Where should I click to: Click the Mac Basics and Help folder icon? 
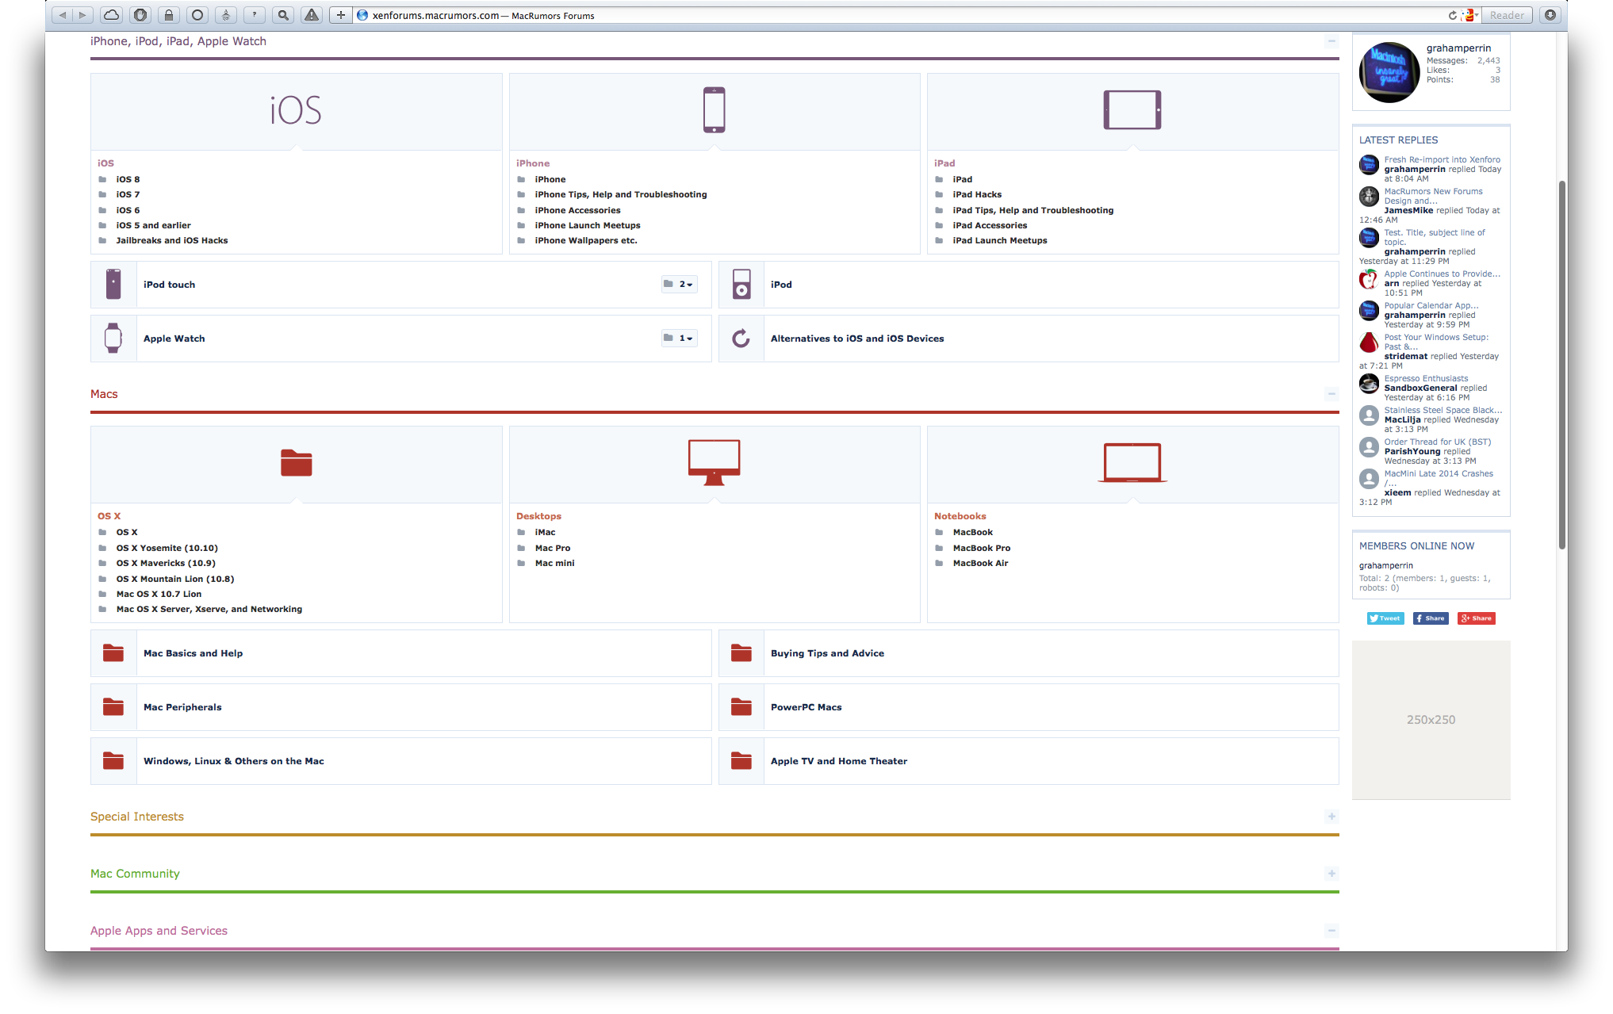click(113, 652)
